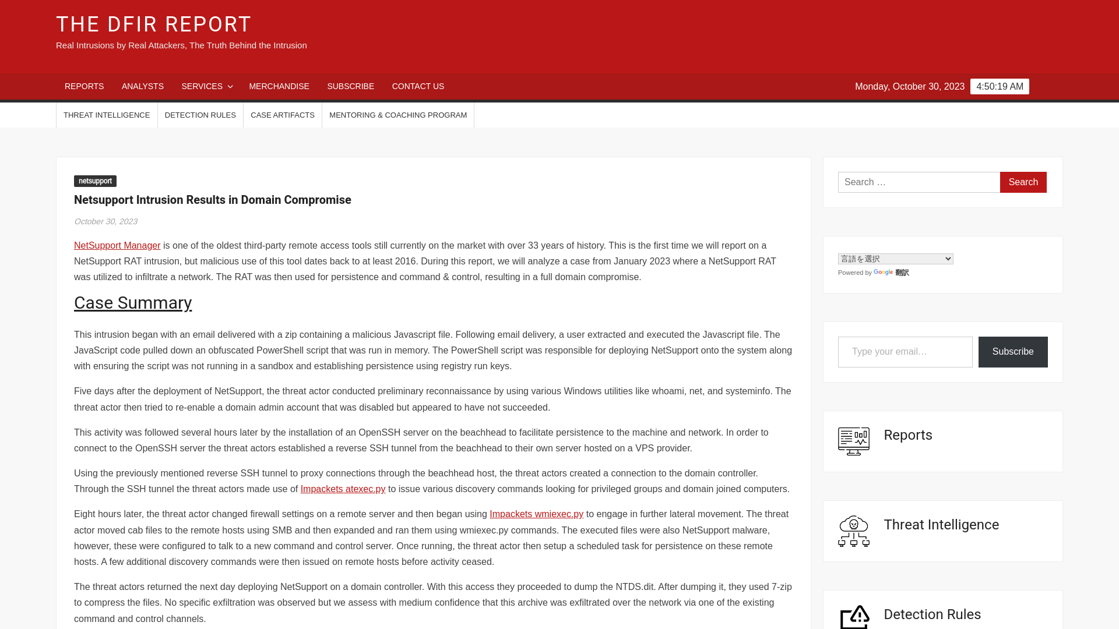The image size is (1119, 629).
Task: Click the NetSupport Manager hyperlink
Action: point(117,245)
